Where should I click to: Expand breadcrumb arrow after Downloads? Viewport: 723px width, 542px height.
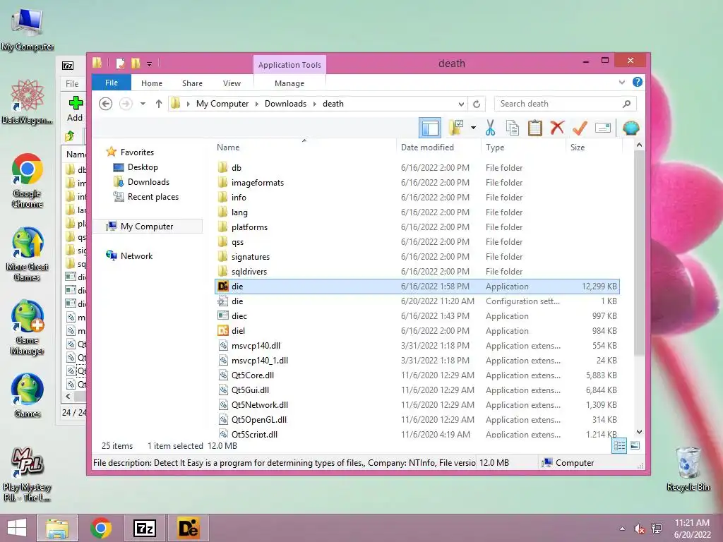(314, 104)
